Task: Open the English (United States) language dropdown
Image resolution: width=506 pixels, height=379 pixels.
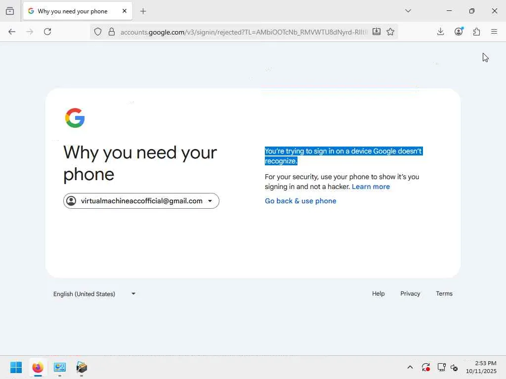Action: pyautogui.click(x=94, y=294)
